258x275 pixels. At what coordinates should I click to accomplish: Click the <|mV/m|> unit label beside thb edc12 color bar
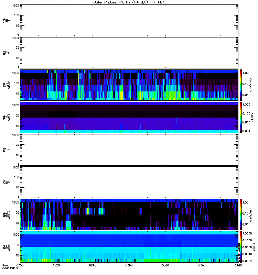tap(251, 85)
